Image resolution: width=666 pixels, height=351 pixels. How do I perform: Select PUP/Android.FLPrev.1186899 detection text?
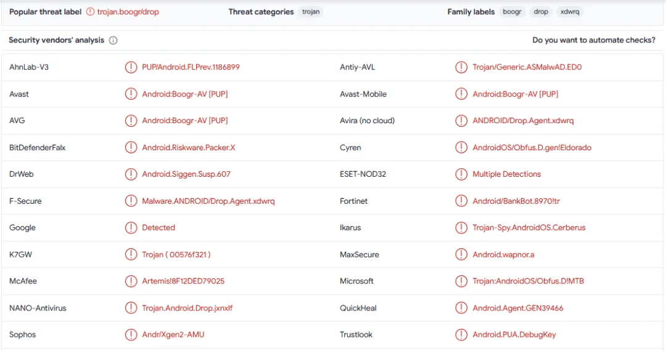tap(191, 67)
